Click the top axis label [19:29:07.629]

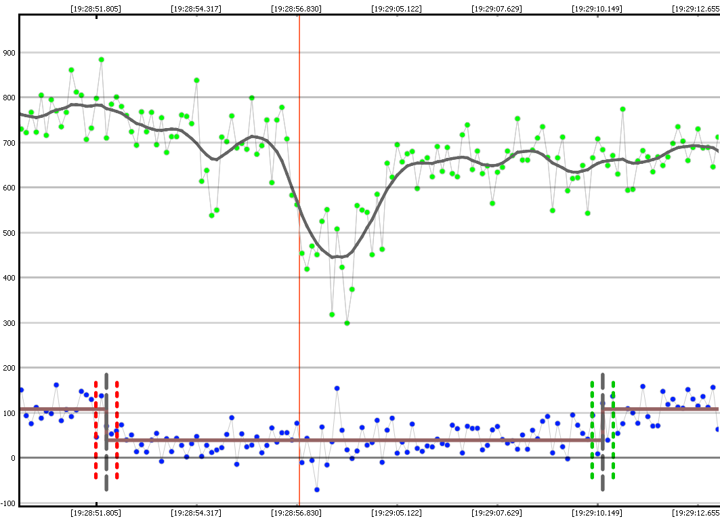tap(496, 9)
